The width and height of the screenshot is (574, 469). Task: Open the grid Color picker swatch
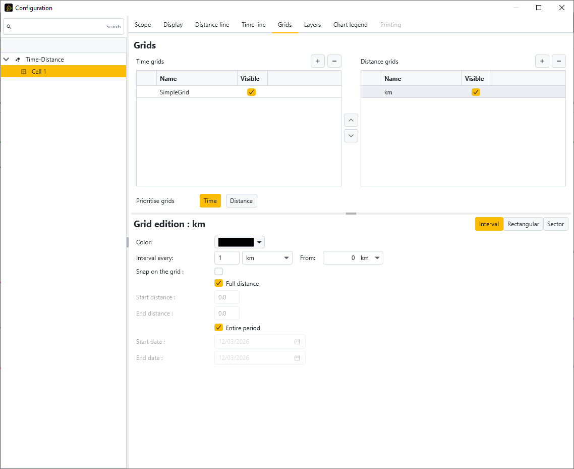coord(240,242)
